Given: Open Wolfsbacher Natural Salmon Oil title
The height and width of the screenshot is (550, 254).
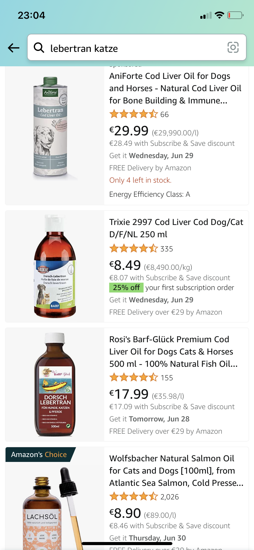Looking at the screenshot, I should 176,471.
